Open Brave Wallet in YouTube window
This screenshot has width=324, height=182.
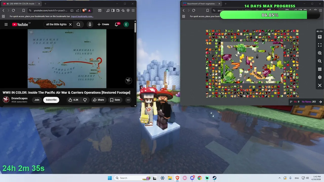point(118,10)
